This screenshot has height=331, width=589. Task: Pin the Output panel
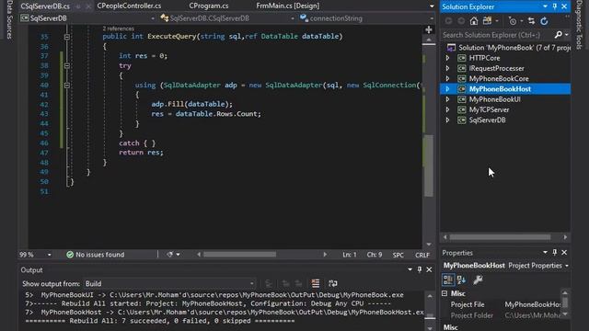(x=420, y=269)
